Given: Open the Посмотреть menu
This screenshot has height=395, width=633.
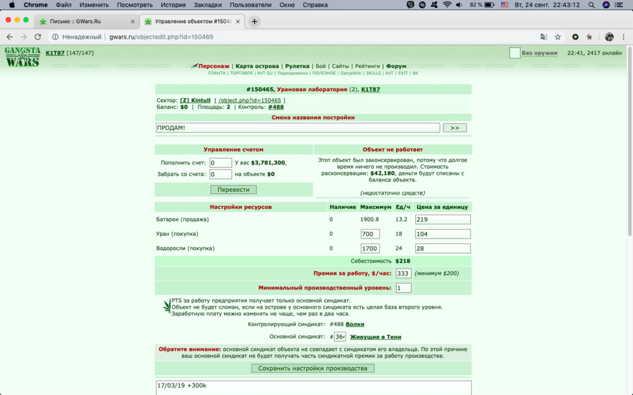Looking at the screenshot, I should pyautogui.click(x=135, y=5).
